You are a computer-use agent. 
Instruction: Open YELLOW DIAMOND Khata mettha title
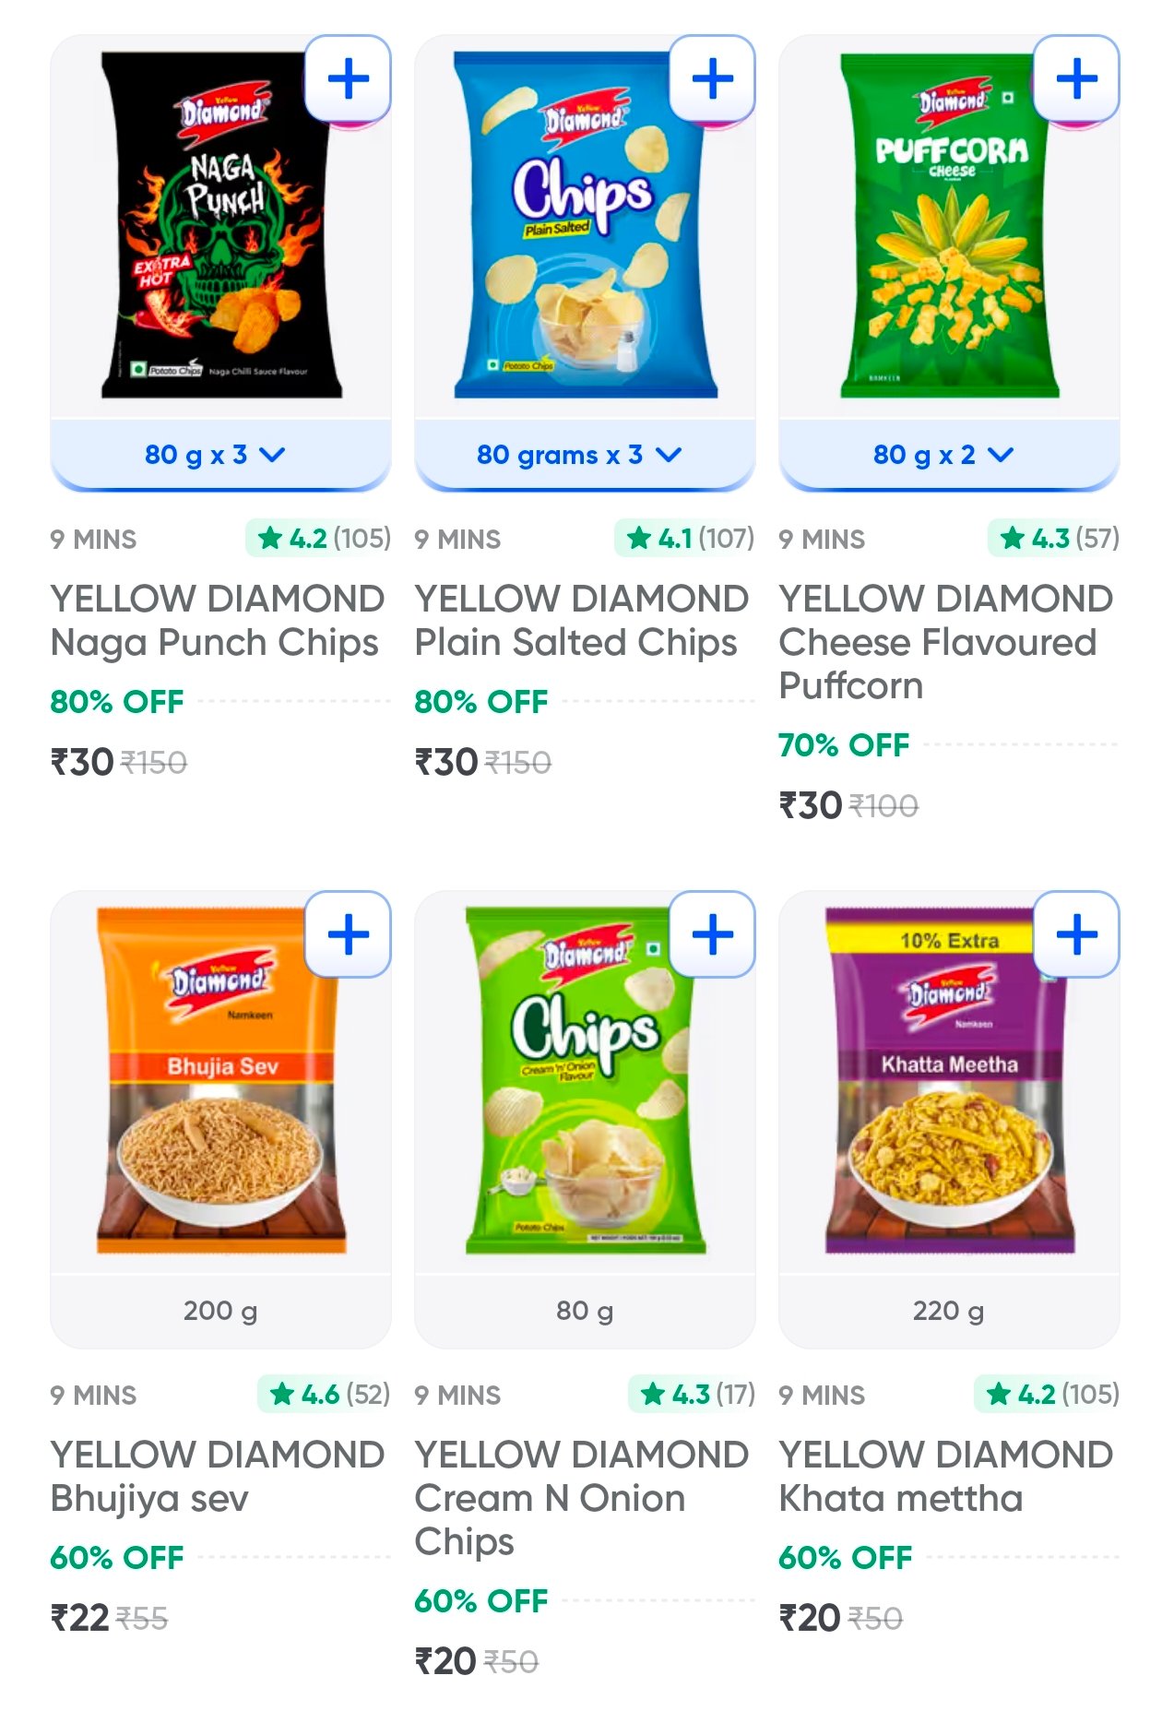pos(946,1476)
